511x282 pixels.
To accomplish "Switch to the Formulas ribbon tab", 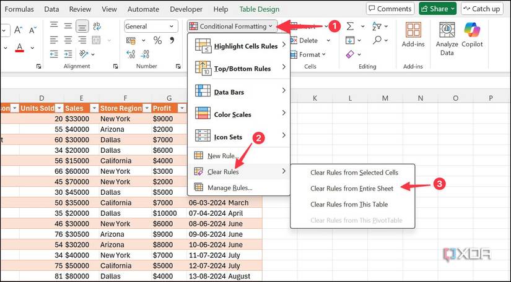I will point(19,9).
